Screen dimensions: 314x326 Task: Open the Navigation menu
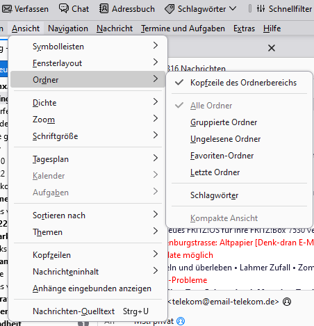point(68,28)
